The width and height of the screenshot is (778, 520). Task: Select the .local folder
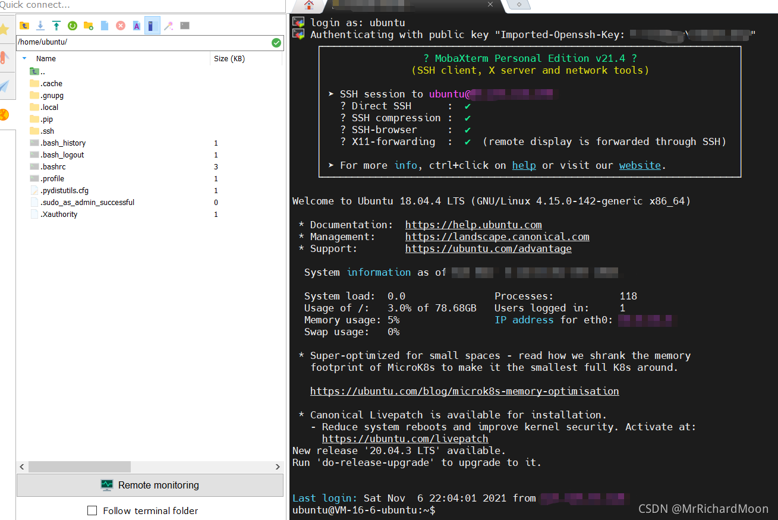click(x=45, y=108)
